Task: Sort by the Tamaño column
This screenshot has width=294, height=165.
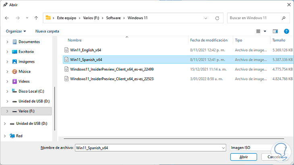Action: click(x=279, y=40)
